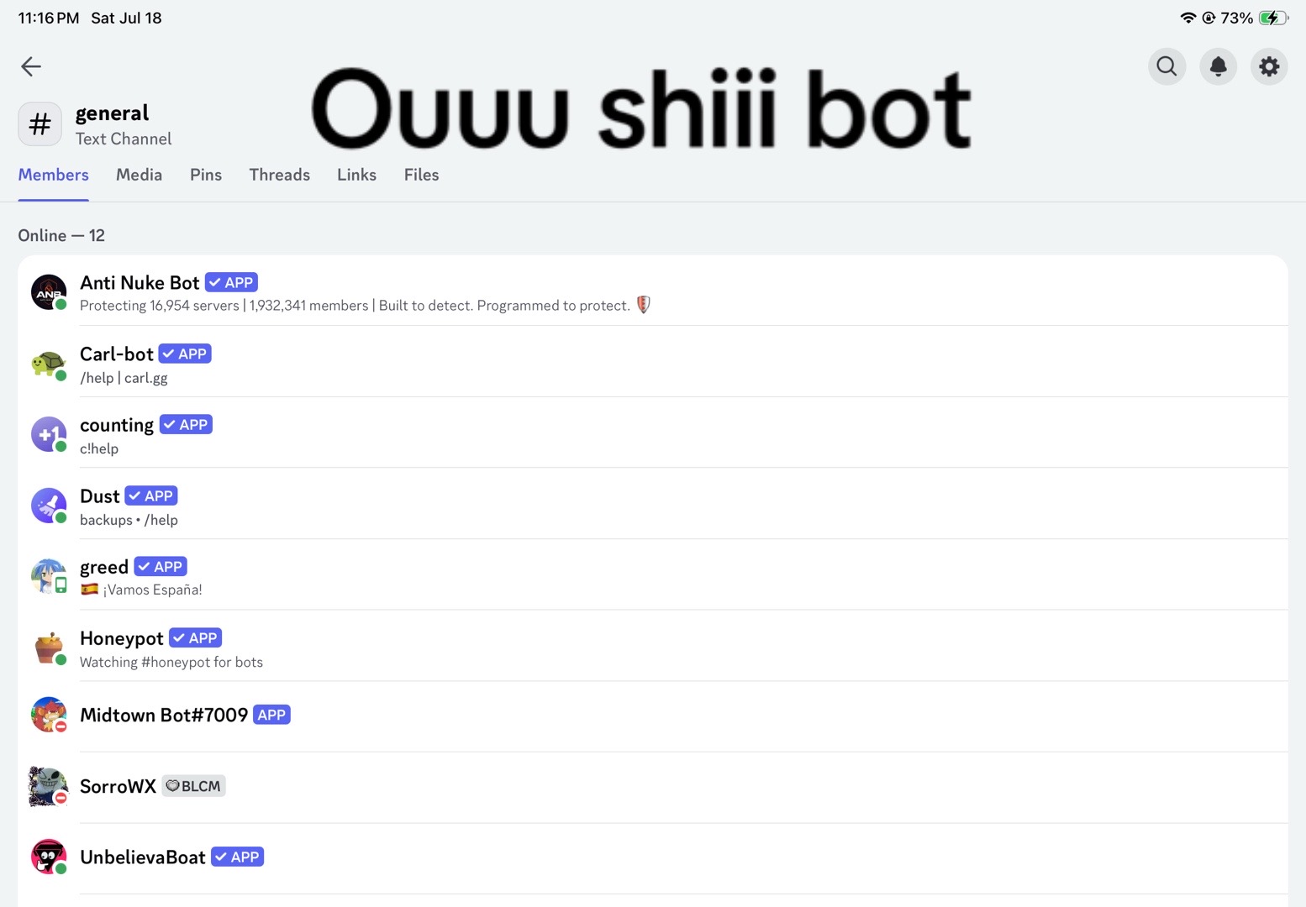Tap verified APP badge next to Honeypot
The width and height of the screenshot is (1306, 907).
195,637
